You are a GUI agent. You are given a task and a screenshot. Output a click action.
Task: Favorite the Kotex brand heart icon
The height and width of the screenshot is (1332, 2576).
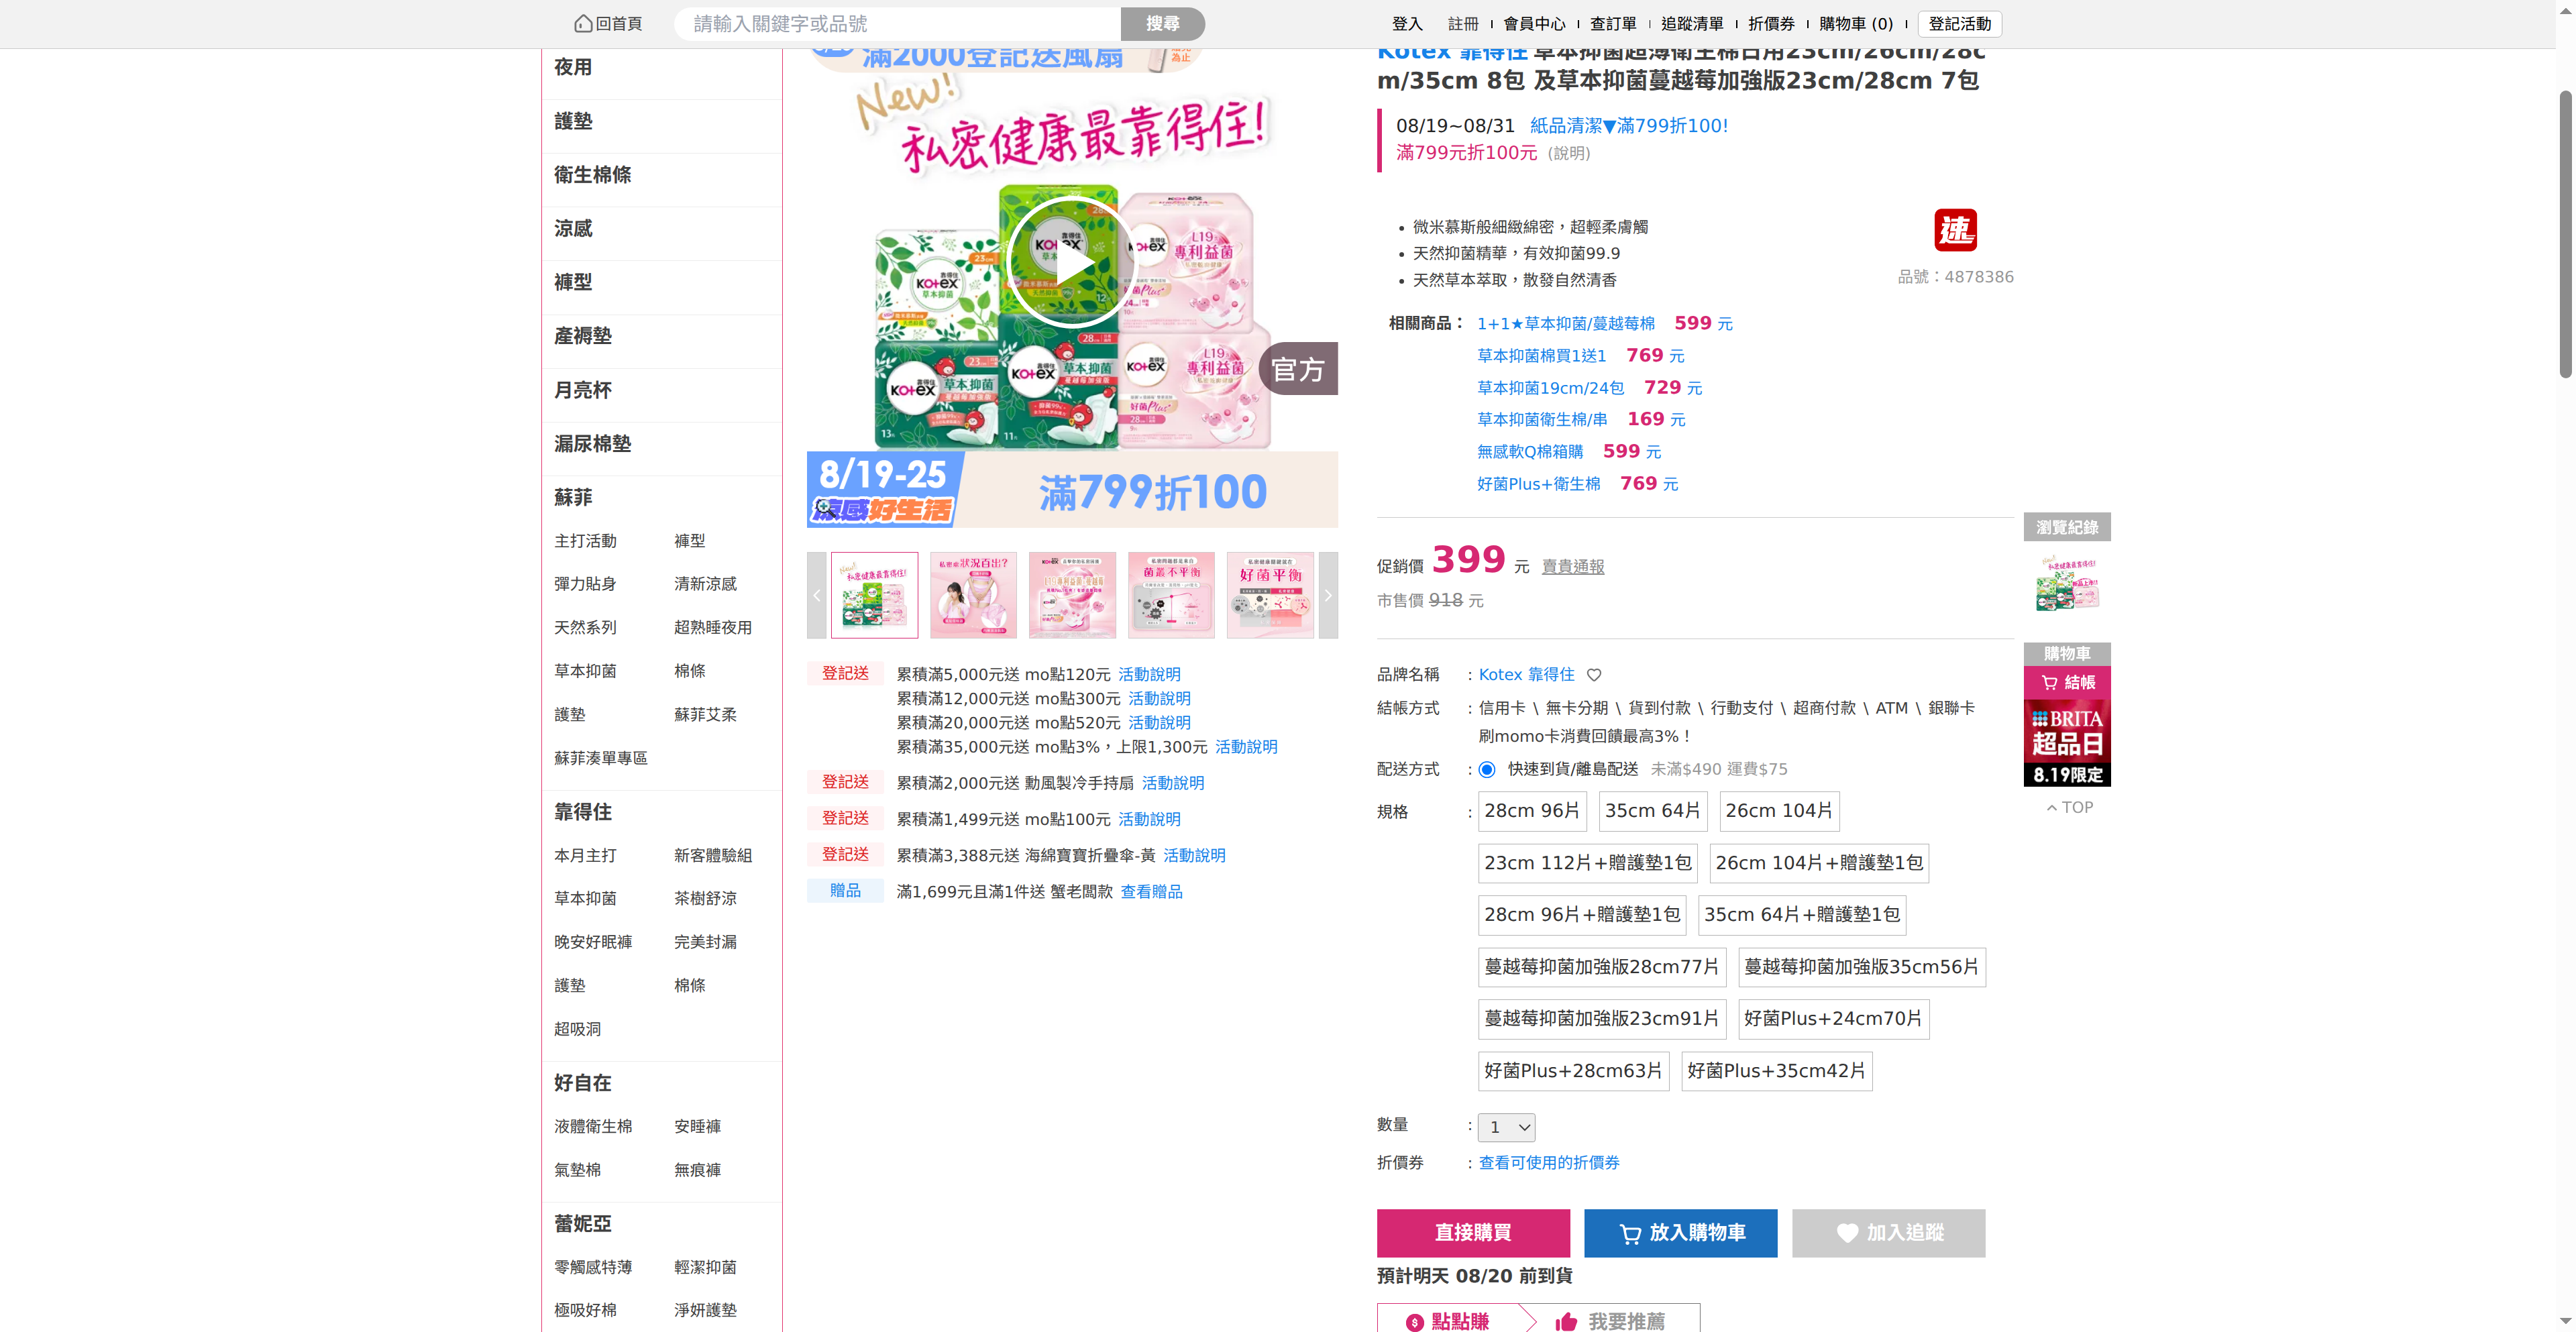pos(1594,675)
